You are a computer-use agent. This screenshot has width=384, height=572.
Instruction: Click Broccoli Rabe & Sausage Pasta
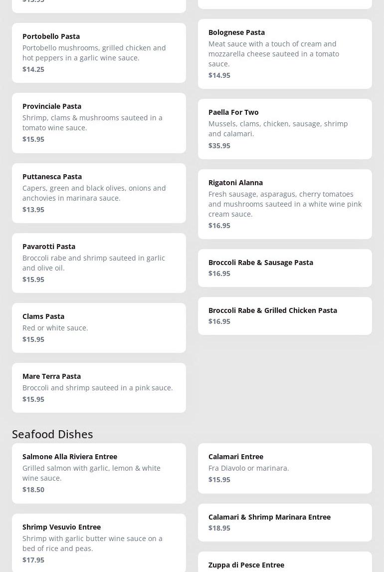coord(285,268)
